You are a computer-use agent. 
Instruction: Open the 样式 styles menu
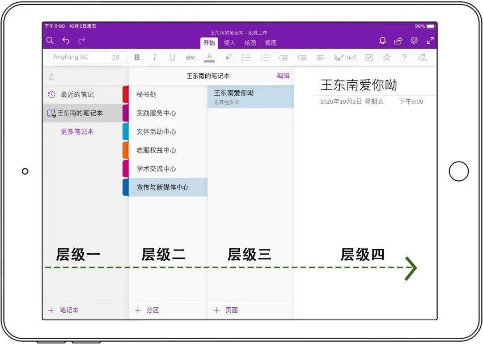pyautogui.click(x=345, y=57)
